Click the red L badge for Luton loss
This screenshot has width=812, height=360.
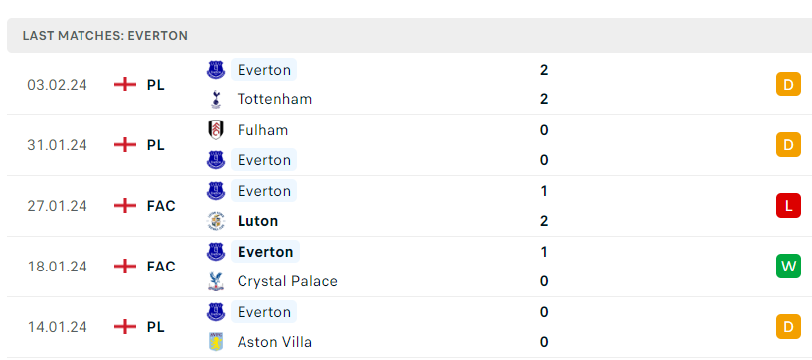point(788,206)
